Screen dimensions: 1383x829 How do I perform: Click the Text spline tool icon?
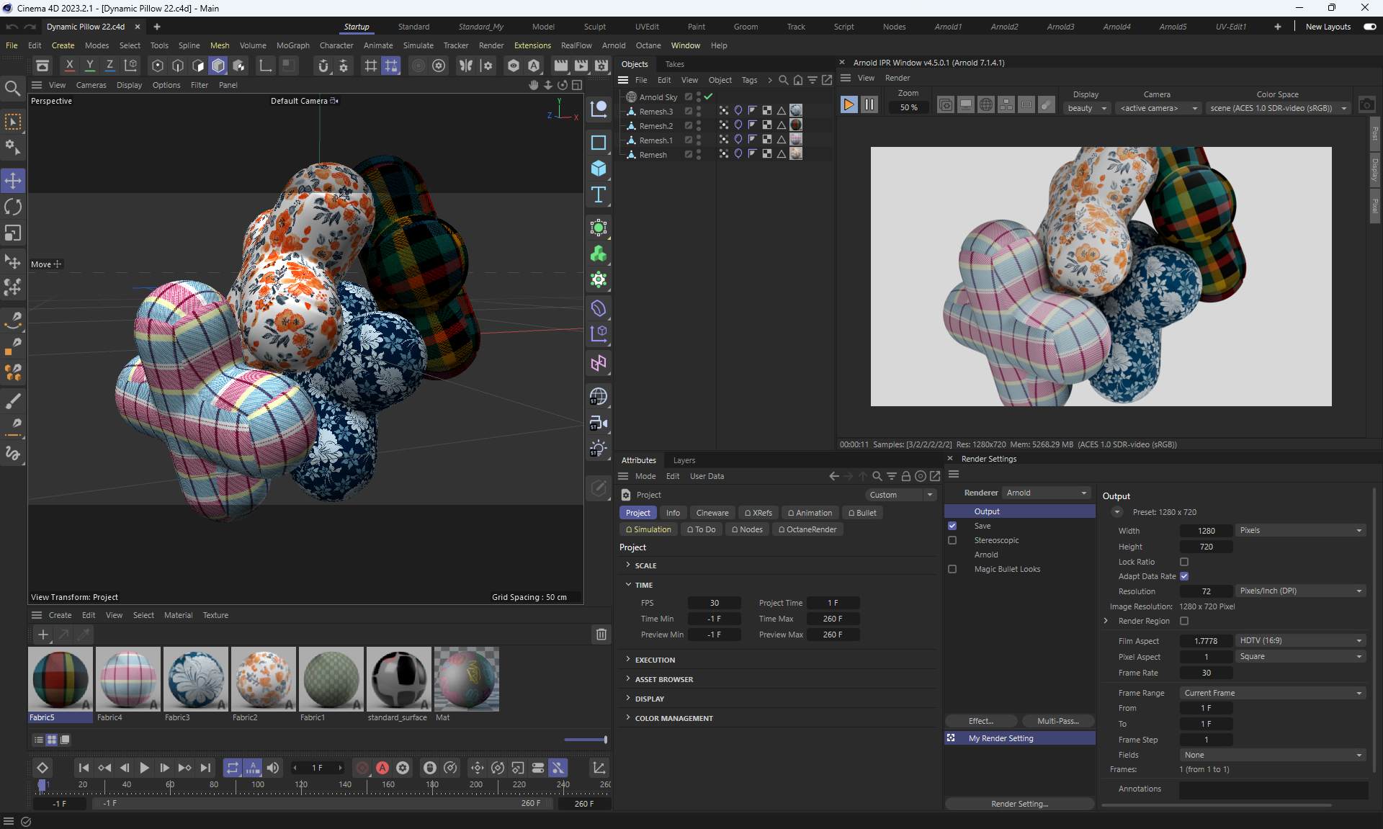point(598,195)
